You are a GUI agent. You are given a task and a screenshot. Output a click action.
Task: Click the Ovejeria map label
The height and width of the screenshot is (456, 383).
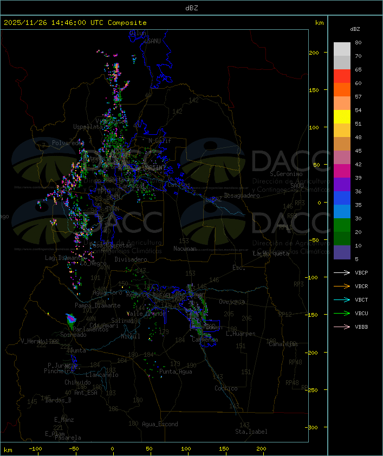click(x=232, y=302)
